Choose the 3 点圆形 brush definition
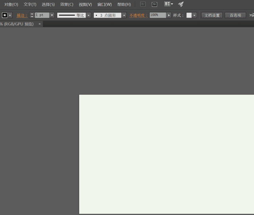254x215 pixels. point(108,15)
